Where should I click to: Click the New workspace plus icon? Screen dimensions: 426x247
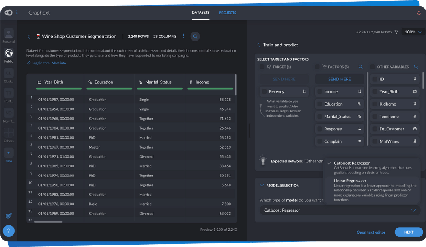tap(8, 152)
